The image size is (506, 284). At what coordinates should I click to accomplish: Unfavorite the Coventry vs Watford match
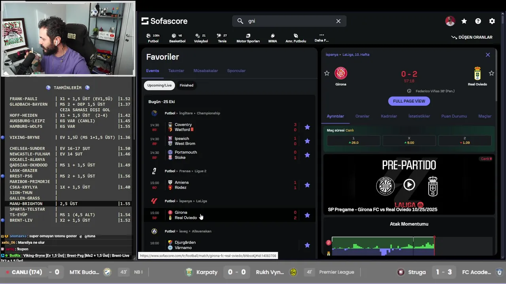click(307, 127)
